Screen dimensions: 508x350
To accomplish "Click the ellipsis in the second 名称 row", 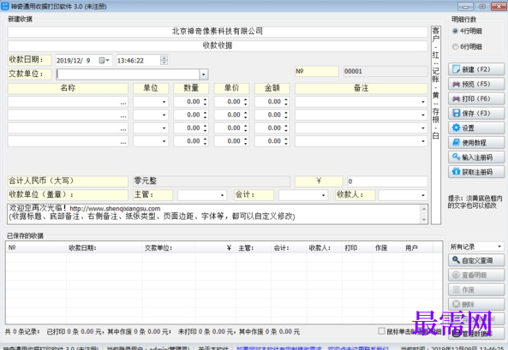I will tap(123, 116).
